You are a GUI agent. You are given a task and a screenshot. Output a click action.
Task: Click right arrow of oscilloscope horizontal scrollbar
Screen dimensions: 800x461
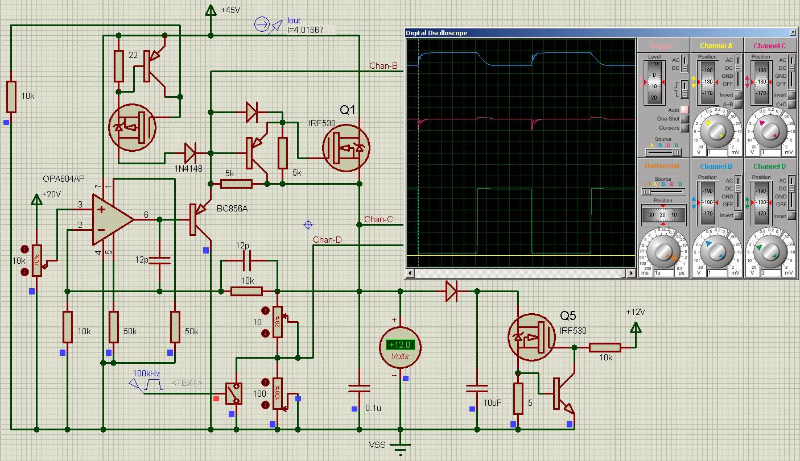[630, 273]
